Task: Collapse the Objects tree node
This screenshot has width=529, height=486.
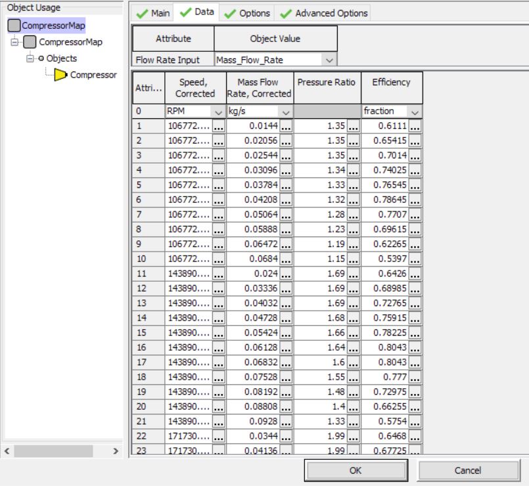Action: coord(30,58)
